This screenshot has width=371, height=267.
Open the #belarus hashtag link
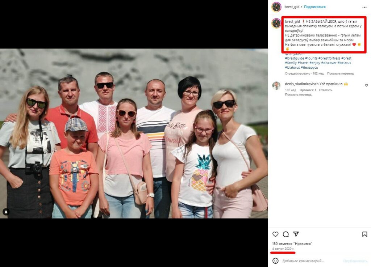(x=344, y=63)
